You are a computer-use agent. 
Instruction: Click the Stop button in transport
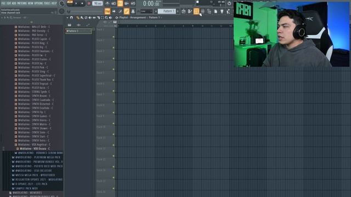coord(82,3)
